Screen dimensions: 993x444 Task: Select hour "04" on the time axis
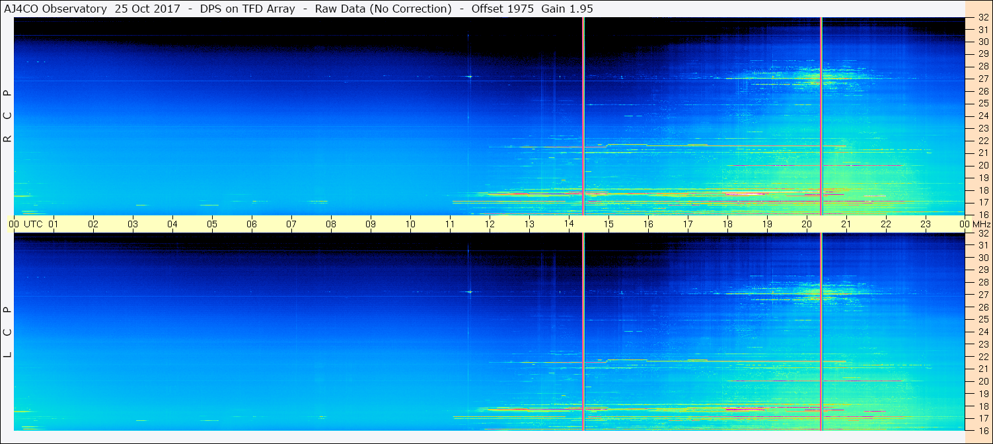click(172, 224)
